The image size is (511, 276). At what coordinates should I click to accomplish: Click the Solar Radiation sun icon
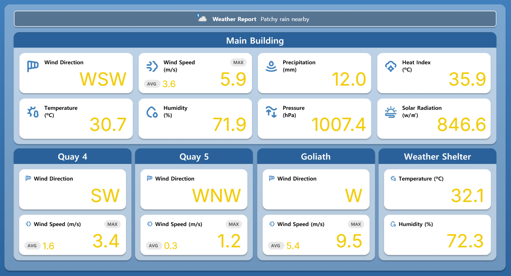point(390,112)
